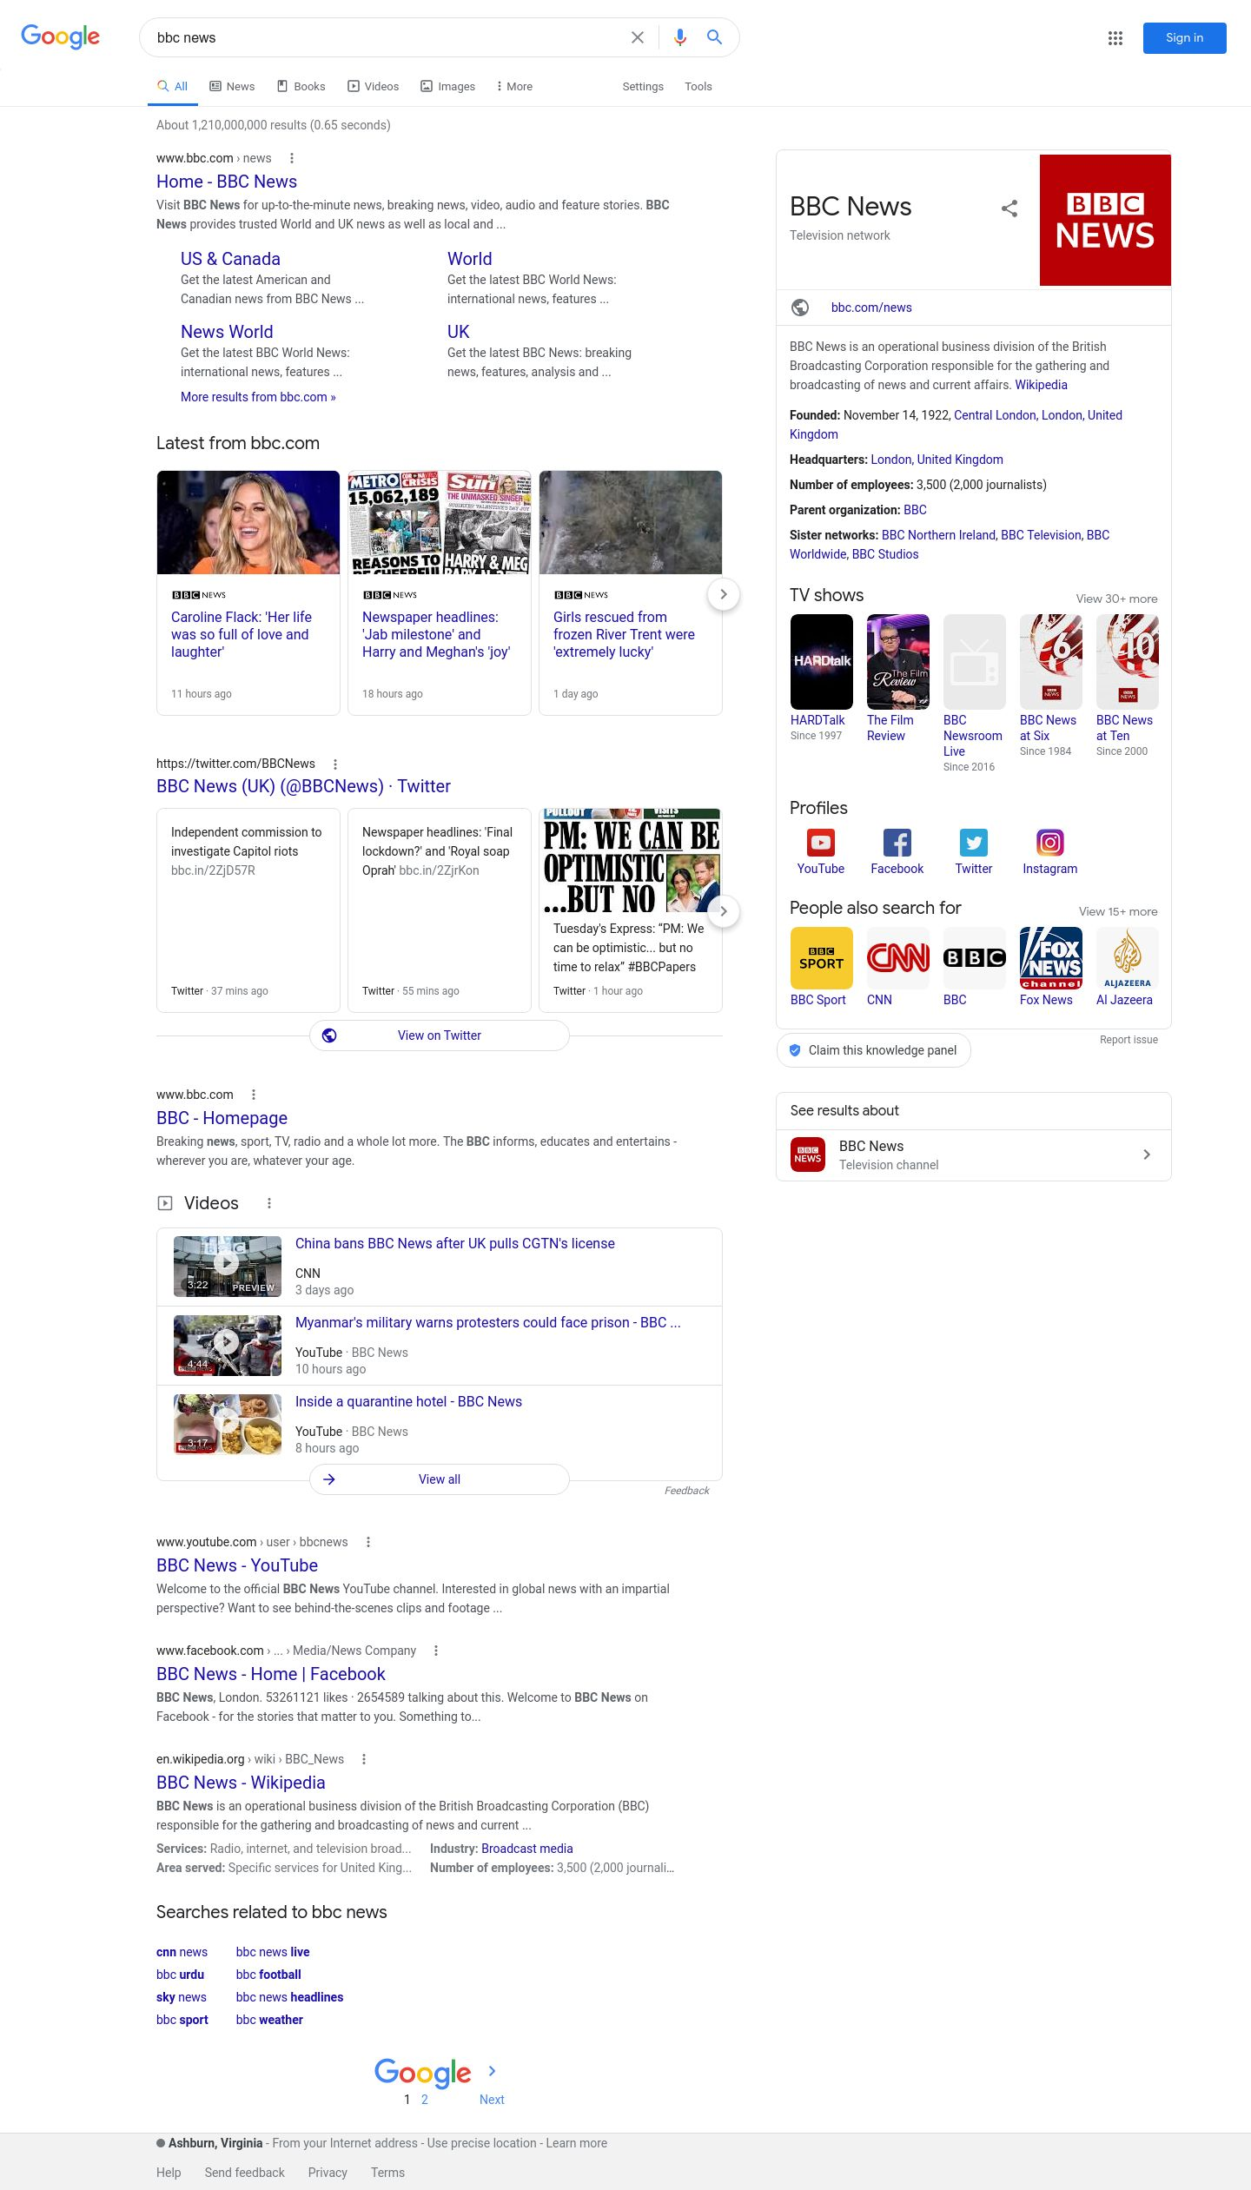Expand View 30+ more TV shows
Viewport: 1251px width, 2190px height.
tap(1116, 599)
